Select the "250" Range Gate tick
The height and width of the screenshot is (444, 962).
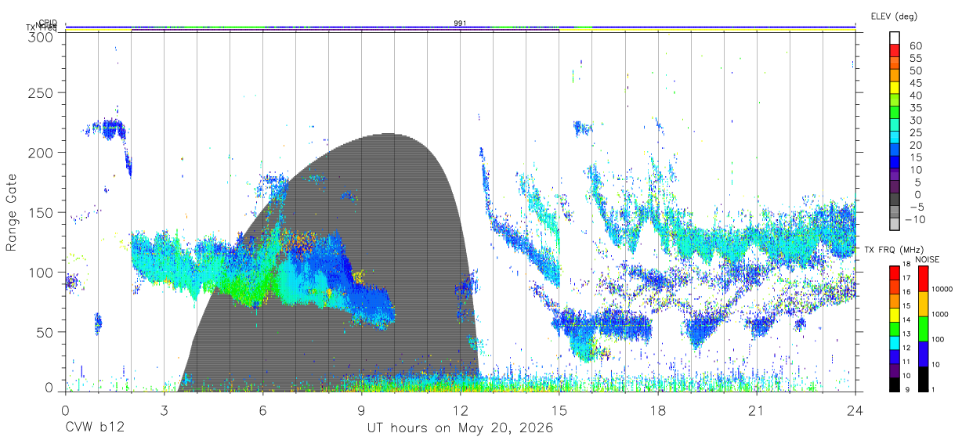pos(39,92)
